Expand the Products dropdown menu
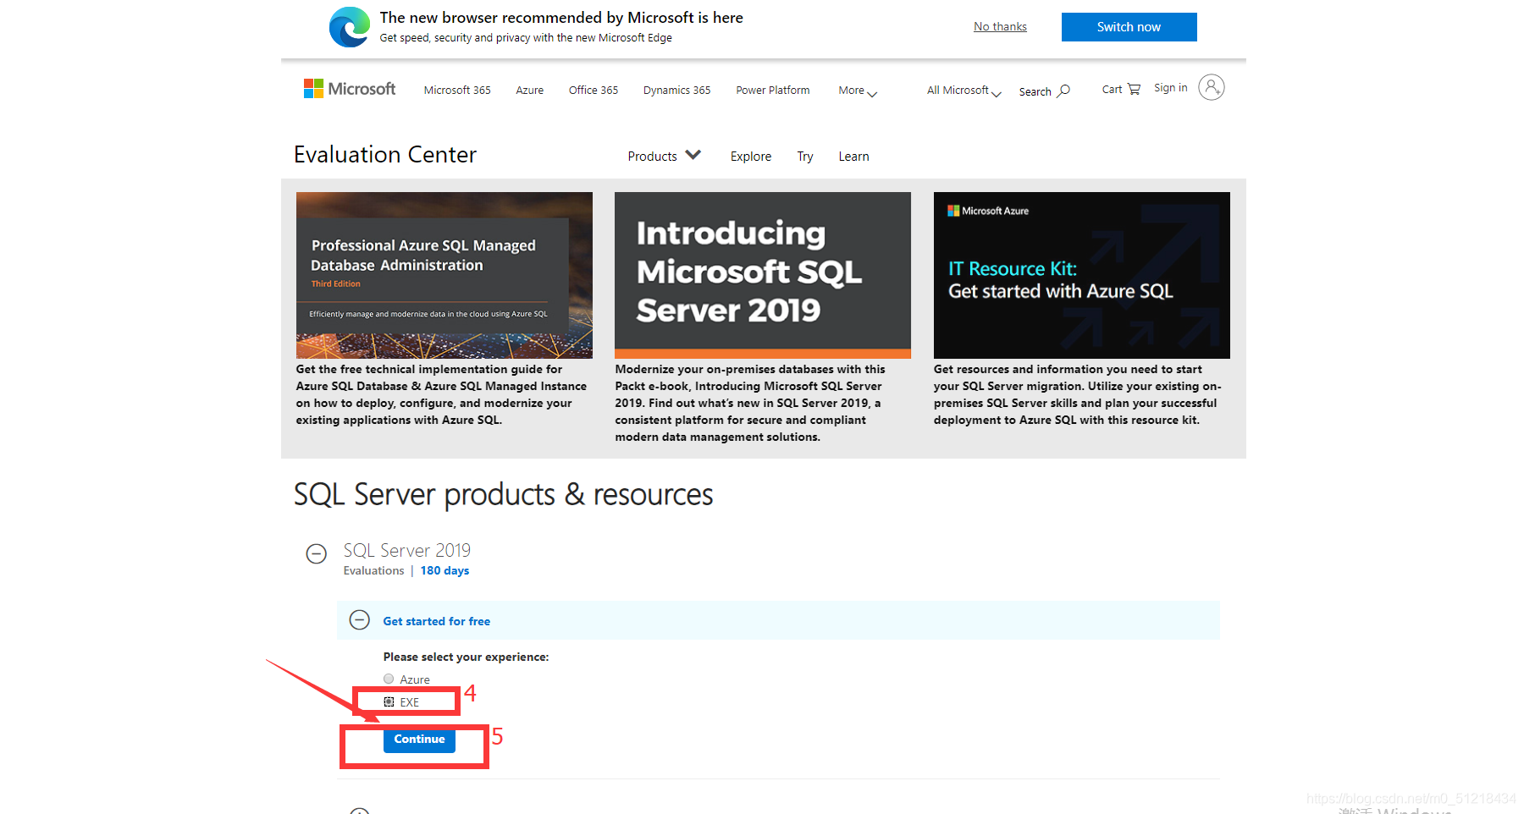Viewport: 1524px width, 814px height. pyautogui.click(x=664, y=156)
